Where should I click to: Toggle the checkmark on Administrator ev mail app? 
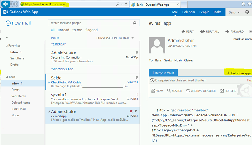pyautogui.click(x=49, y=112)
